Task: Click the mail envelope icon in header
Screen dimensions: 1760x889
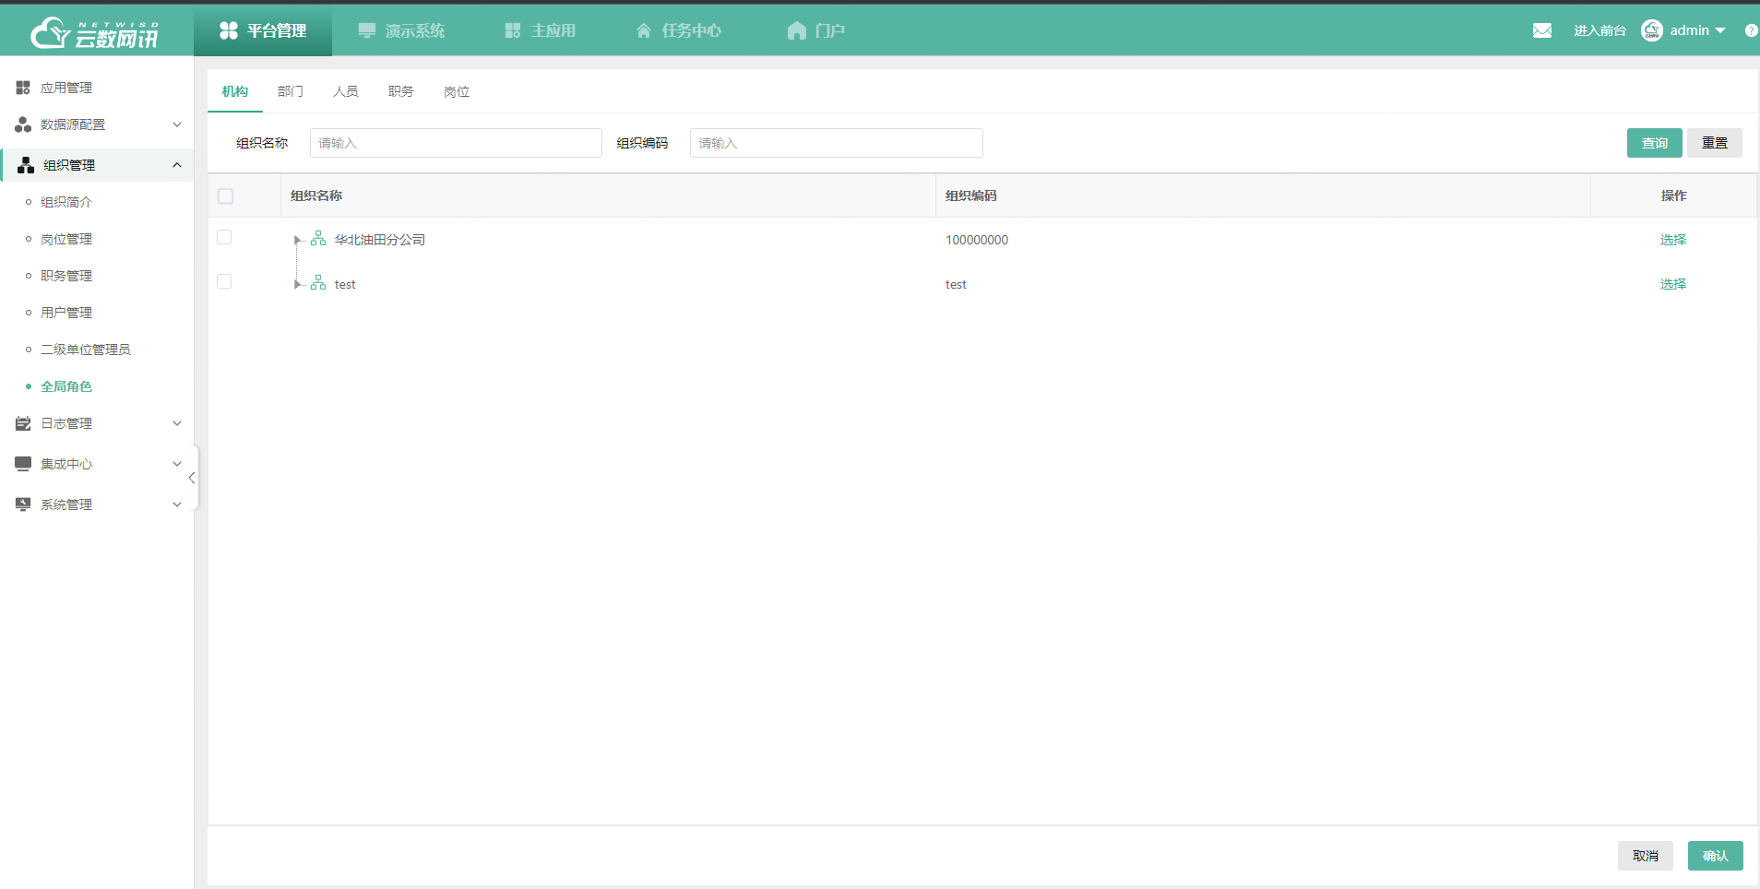Action: pyautogui.click(x=1541, y=30)
